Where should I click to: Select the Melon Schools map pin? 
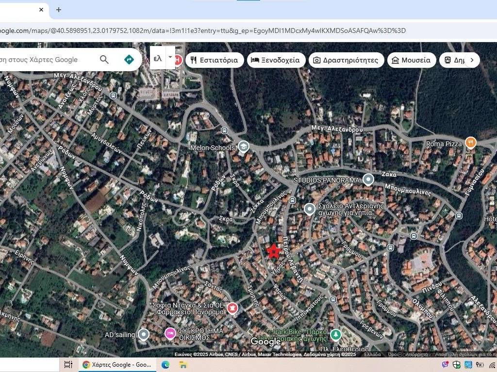tap(243, 146)
